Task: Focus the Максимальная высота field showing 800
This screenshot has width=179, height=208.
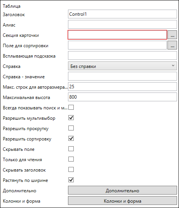Action: tap(123, 97)
